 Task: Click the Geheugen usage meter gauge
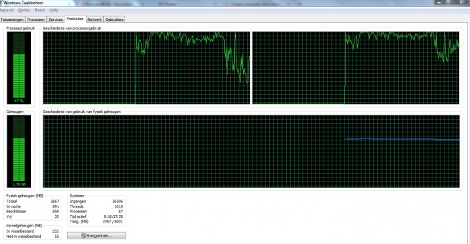point(19,151)
